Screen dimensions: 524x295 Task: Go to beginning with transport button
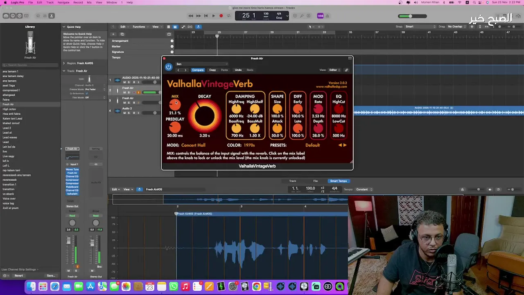coord(206,16)
